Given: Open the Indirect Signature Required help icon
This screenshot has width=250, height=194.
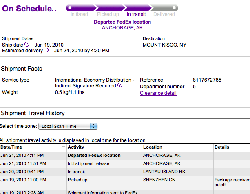Looking at the screenshot, I should pos(120,86).
